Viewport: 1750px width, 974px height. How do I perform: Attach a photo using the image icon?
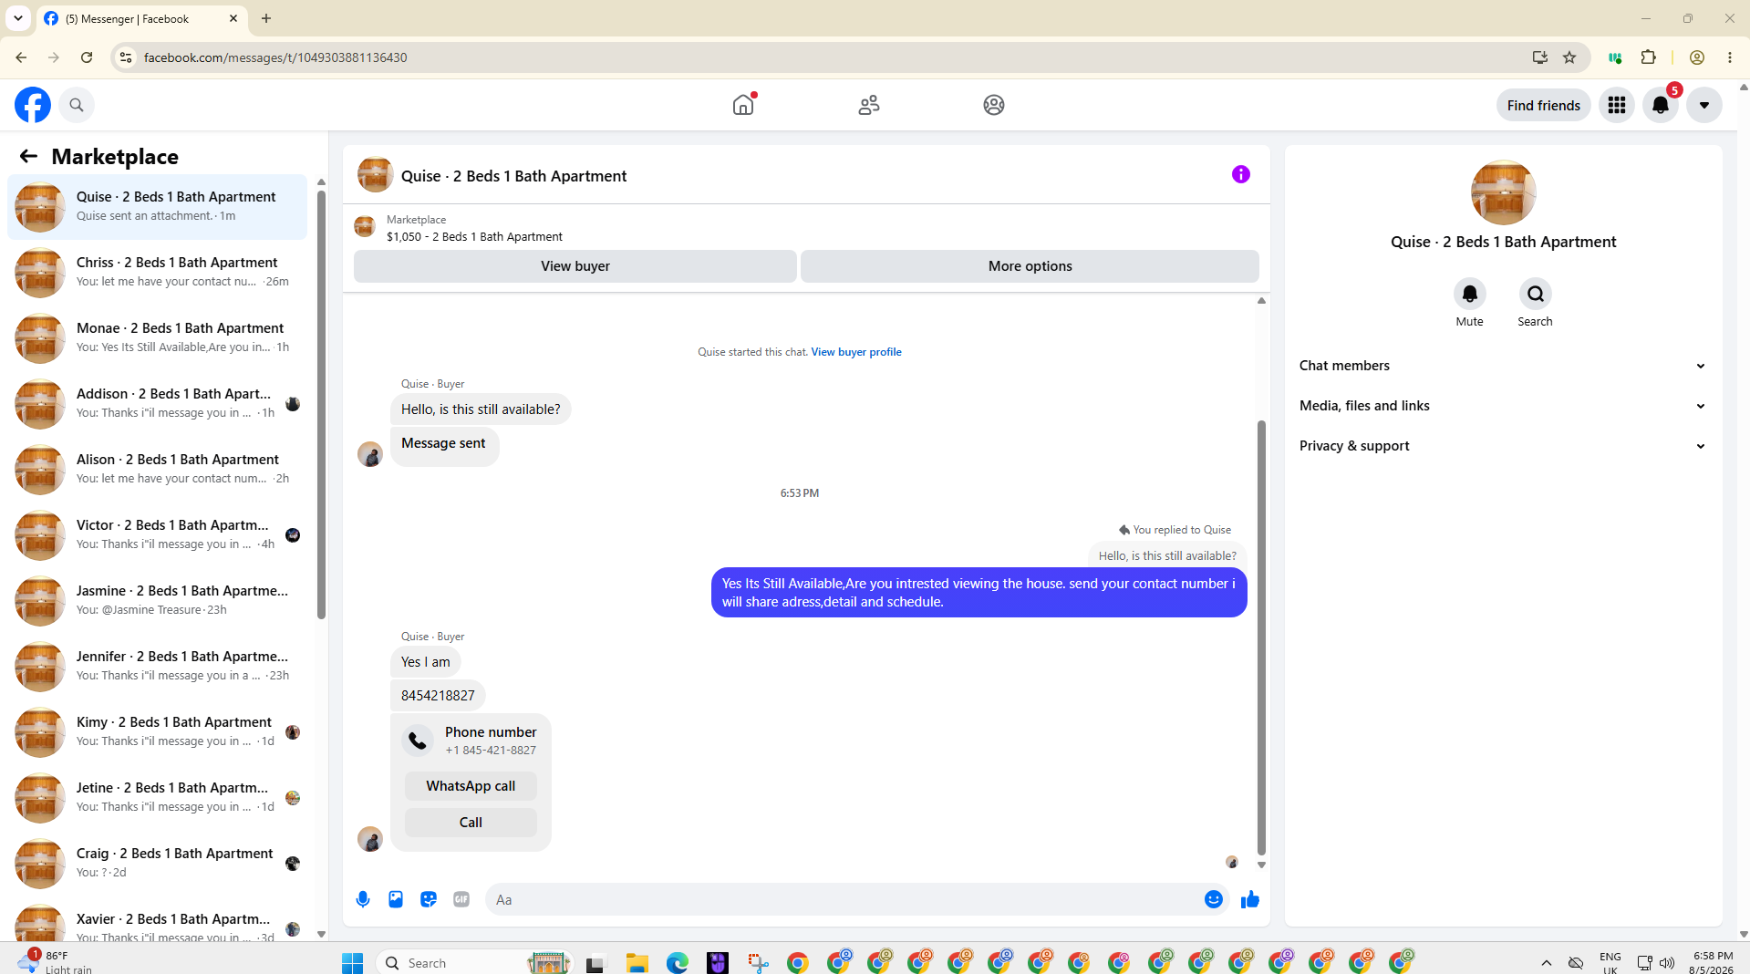coord(396,899)
